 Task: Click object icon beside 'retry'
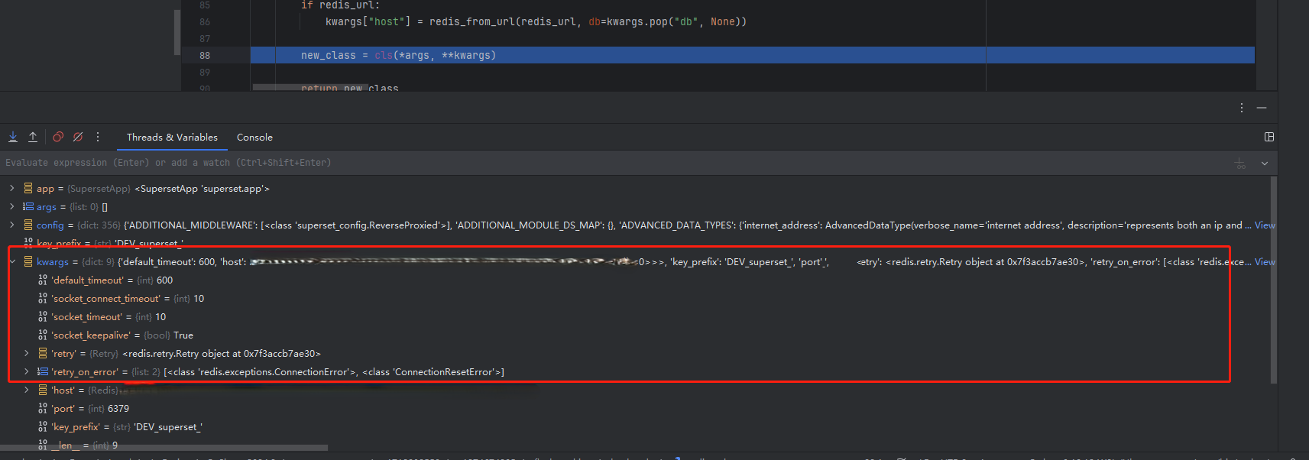[43, 353]
